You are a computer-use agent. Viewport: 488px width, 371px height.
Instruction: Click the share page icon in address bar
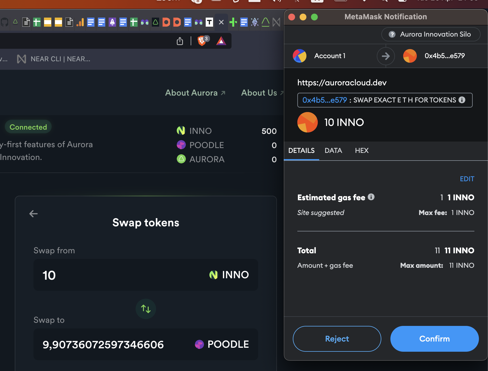click(x=180, y=41)
